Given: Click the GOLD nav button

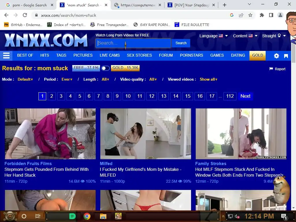Looking at the screenshot, I should coord(258,55).
